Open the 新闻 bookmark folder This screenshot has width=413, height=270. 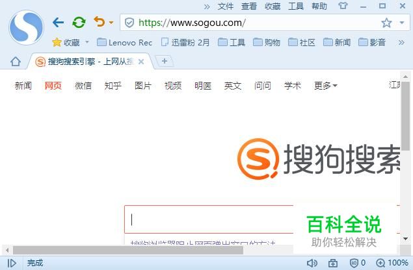point(337,42)
